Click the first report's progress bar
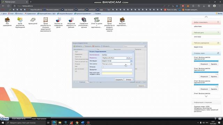Screen dimensions: 223x125 coord(206,61)
